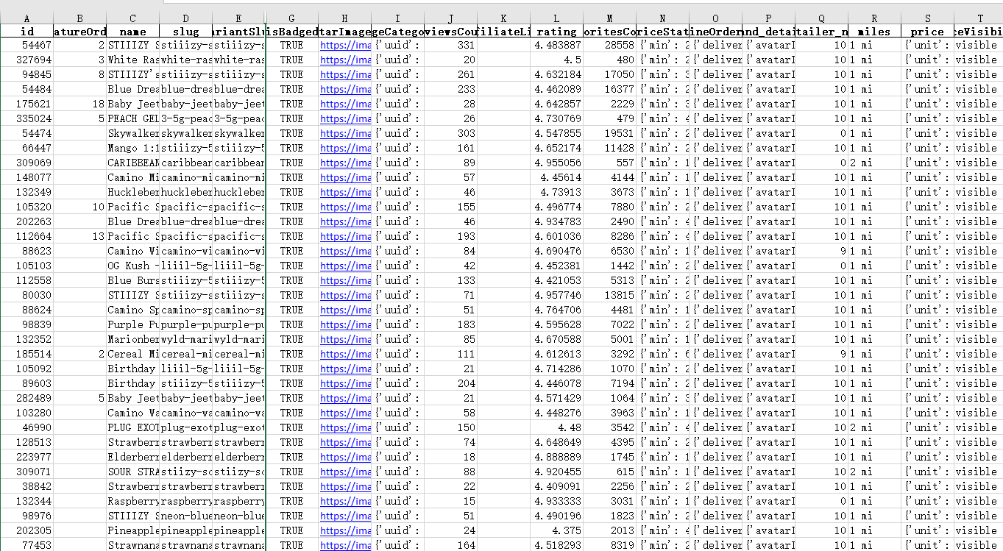Open the image link in row 105320

pos(345,207)
